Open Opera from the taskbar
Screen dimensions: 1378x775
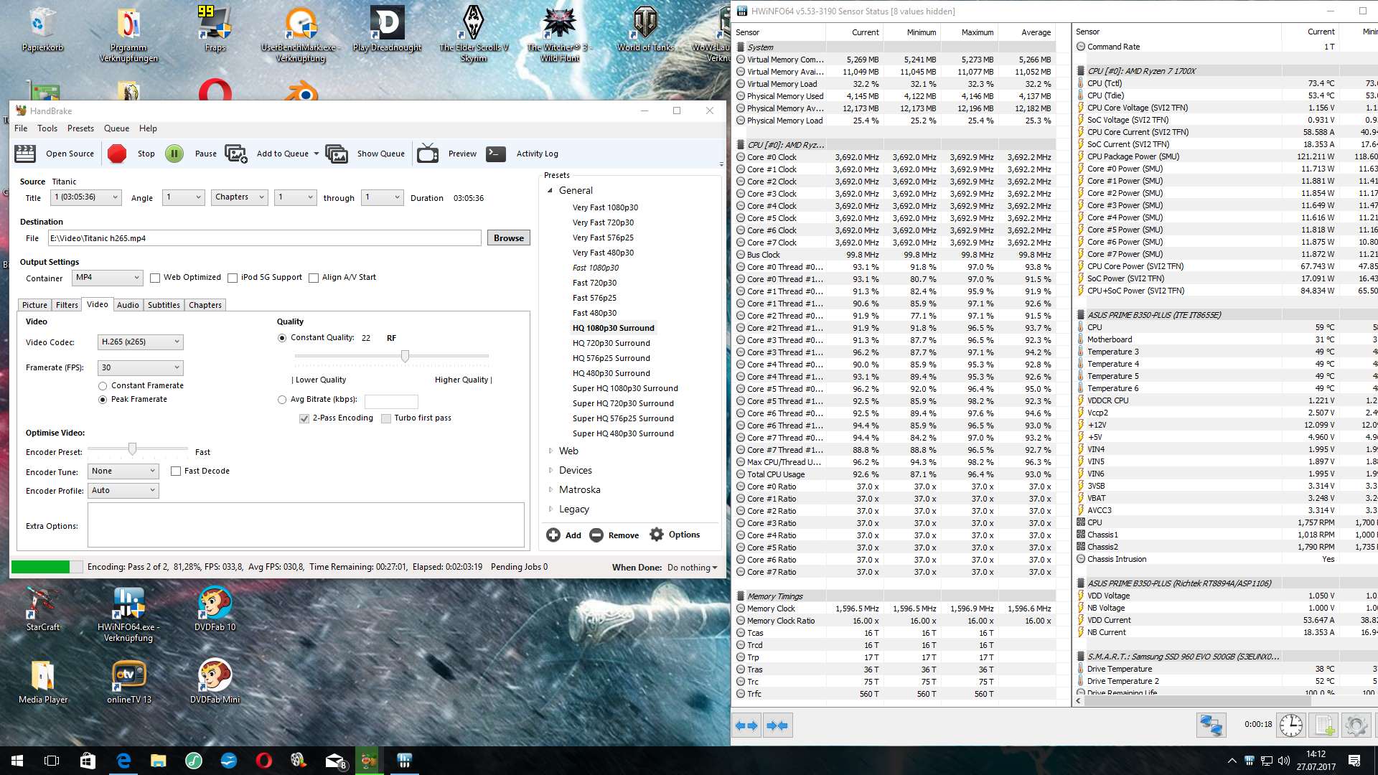[263, 761]
